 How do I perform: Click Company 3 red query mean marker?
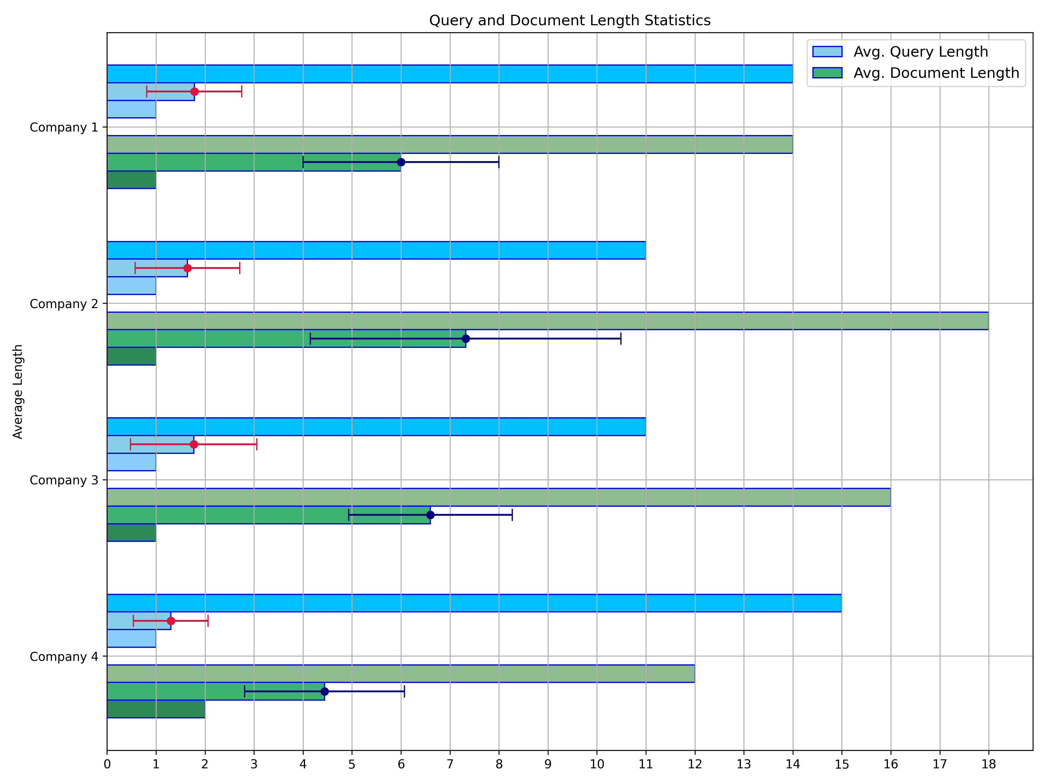pos(194,444)
